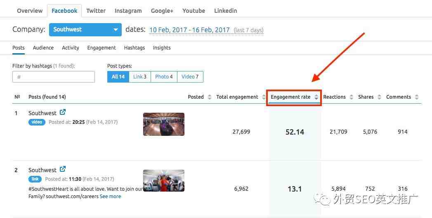
Task: Click Southwest name on post 1
Action: click(x=42, y=113)
